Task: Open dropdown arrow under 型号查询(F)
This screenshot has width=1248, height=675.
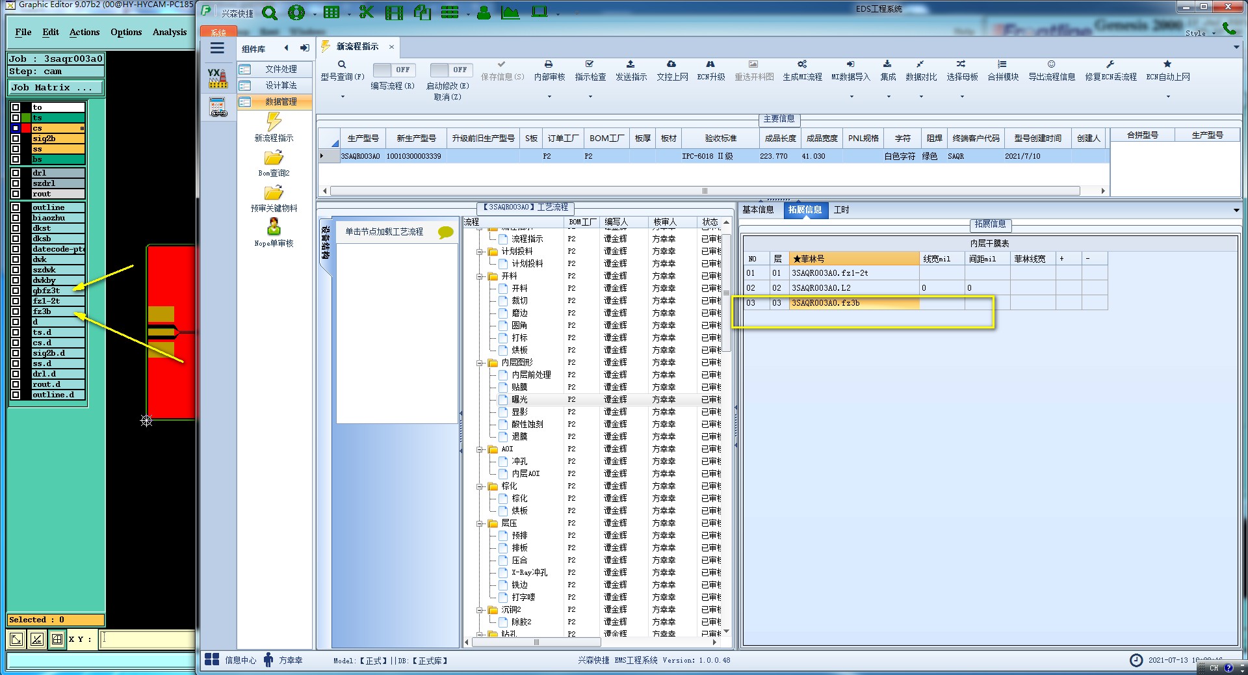Action: coord(343,97)
